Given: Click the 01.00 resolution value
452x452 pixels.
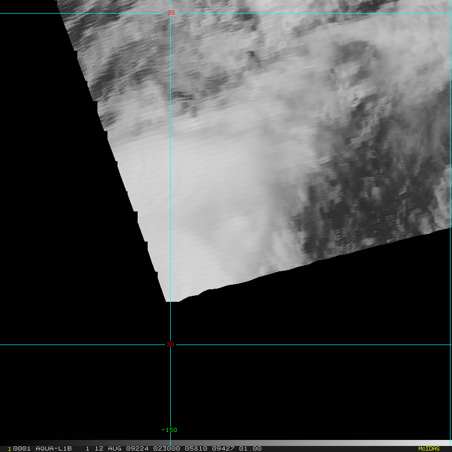Looking at the screenshot, I should pos(250,448).
